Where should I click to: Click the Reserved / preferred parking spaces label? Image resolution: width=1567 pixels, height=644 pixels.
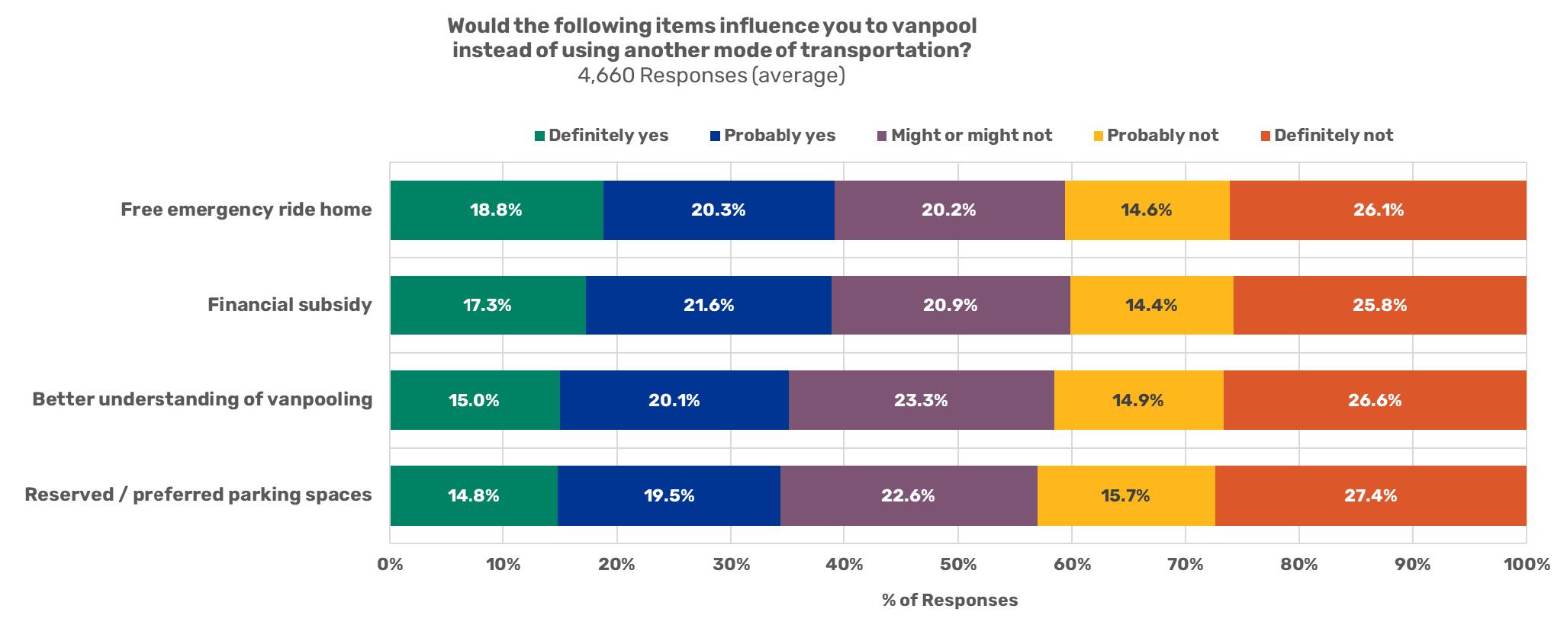[x=198, y=495]
